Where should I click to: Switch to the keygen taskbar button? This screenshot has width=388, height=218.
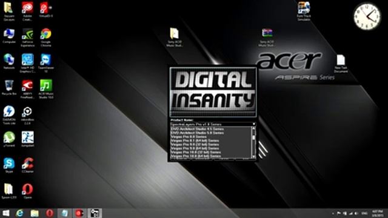click(x=95, y=213)
